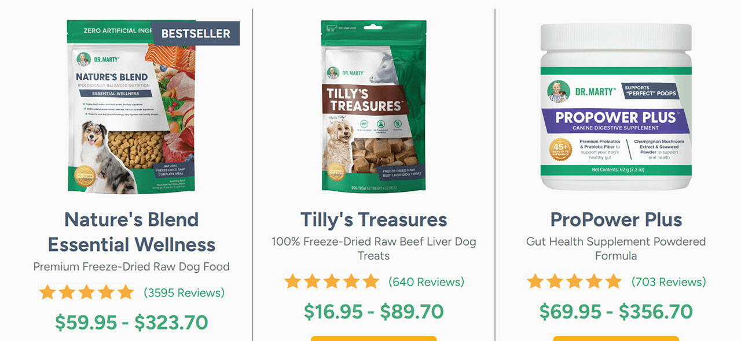The image size is (741, 341).
Task: Open the 640 Reviews link
Action: pyautogui.click(x=426, y=282)
